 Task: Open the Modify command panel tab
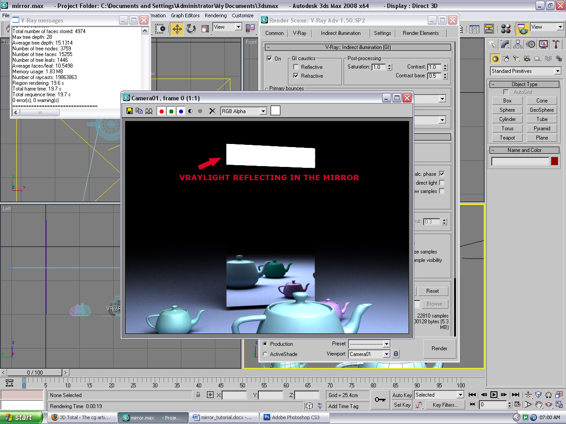505,44
